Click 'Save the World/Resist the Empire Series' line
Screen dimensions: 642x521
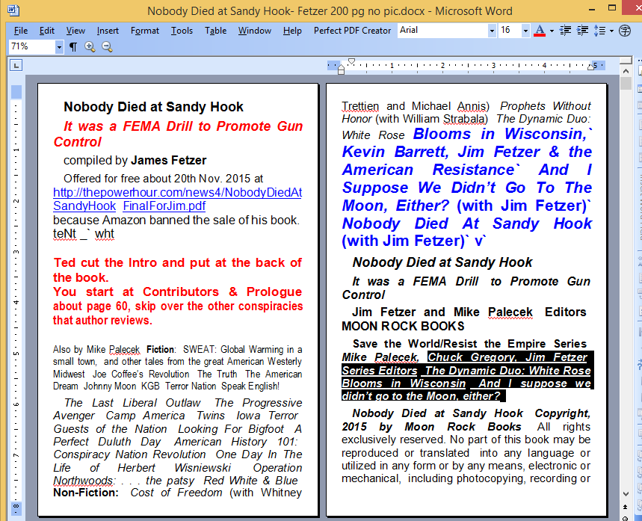tap(469, 344)
